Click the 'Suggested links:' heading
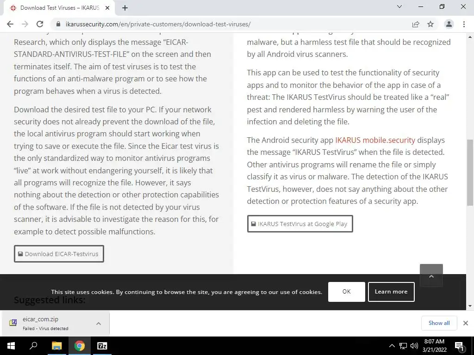 pyautogui.click(x=50, y=300)
